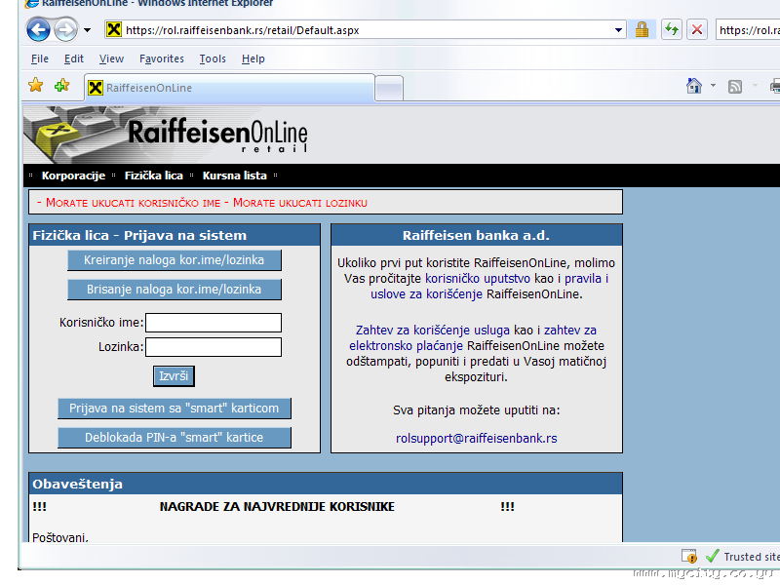Focus the Lozinka password field
Image resolution: width=780 pixels, height=585 pixels.
click(x=214, y=347)
